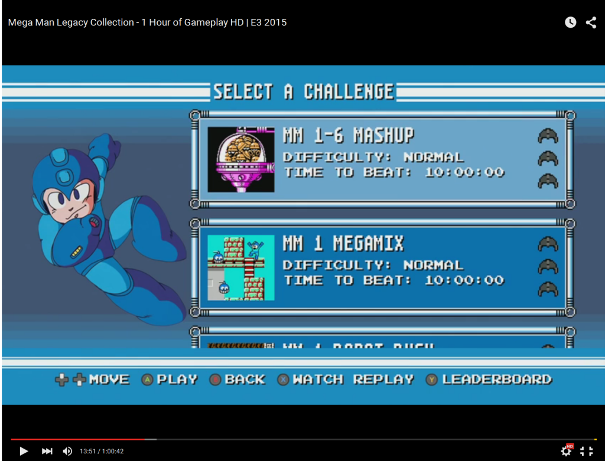
Task: Mute the video volume speaker
Action: 67,451
